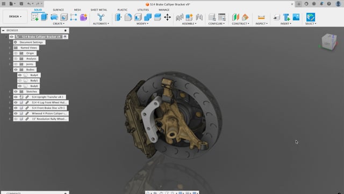
Task: Apply the Fillet tool
Action: click(x=128, y=17)
